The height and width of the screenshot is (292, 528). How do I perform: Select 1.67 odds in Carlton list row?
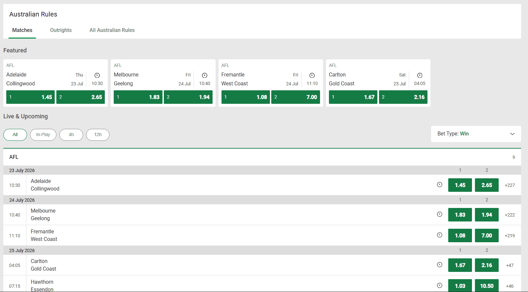(x=460, y=265)
